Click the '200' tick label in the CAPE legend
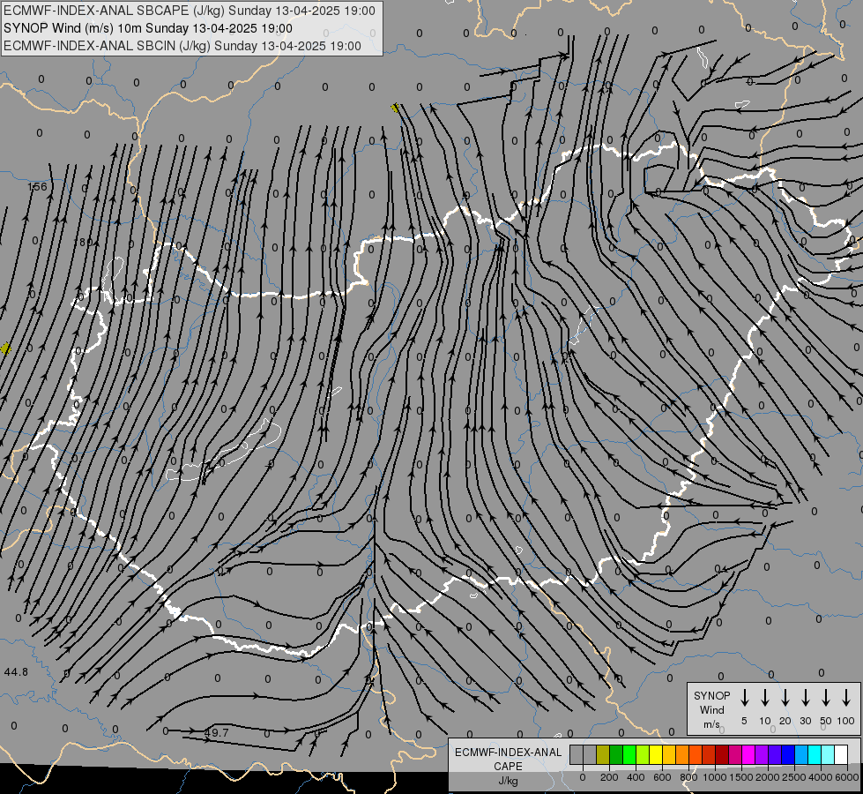This screenshot has width=863, height=794. (609, 777)
